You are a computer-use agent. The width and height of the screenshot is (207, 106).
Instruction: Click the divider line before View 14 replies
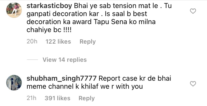[x=32, y=60]
